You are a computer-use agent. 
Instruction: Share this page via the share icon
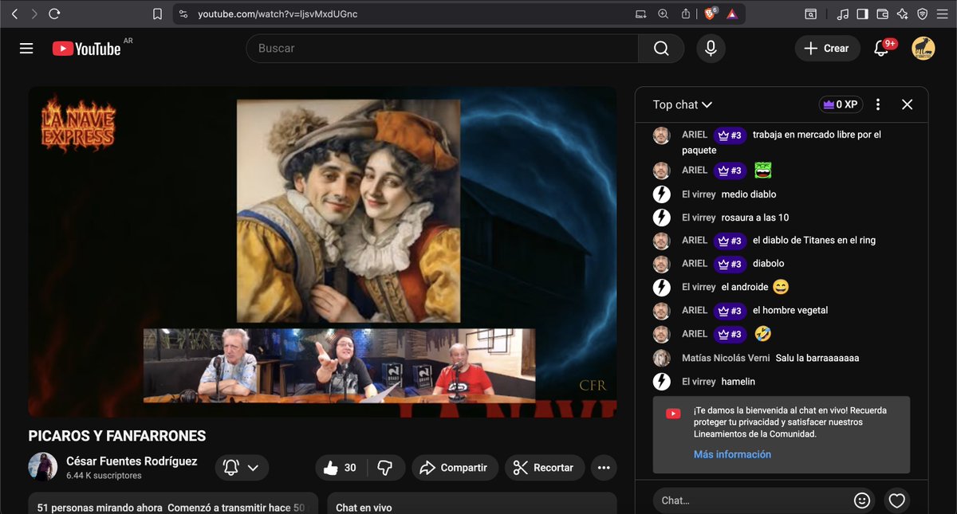coord(686,14)
